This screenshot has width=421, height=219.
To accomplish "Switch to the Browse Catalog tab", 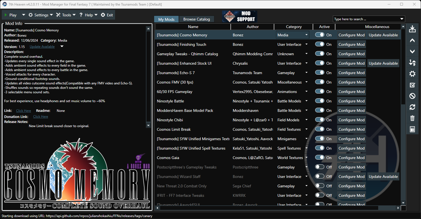I will 197,19.
